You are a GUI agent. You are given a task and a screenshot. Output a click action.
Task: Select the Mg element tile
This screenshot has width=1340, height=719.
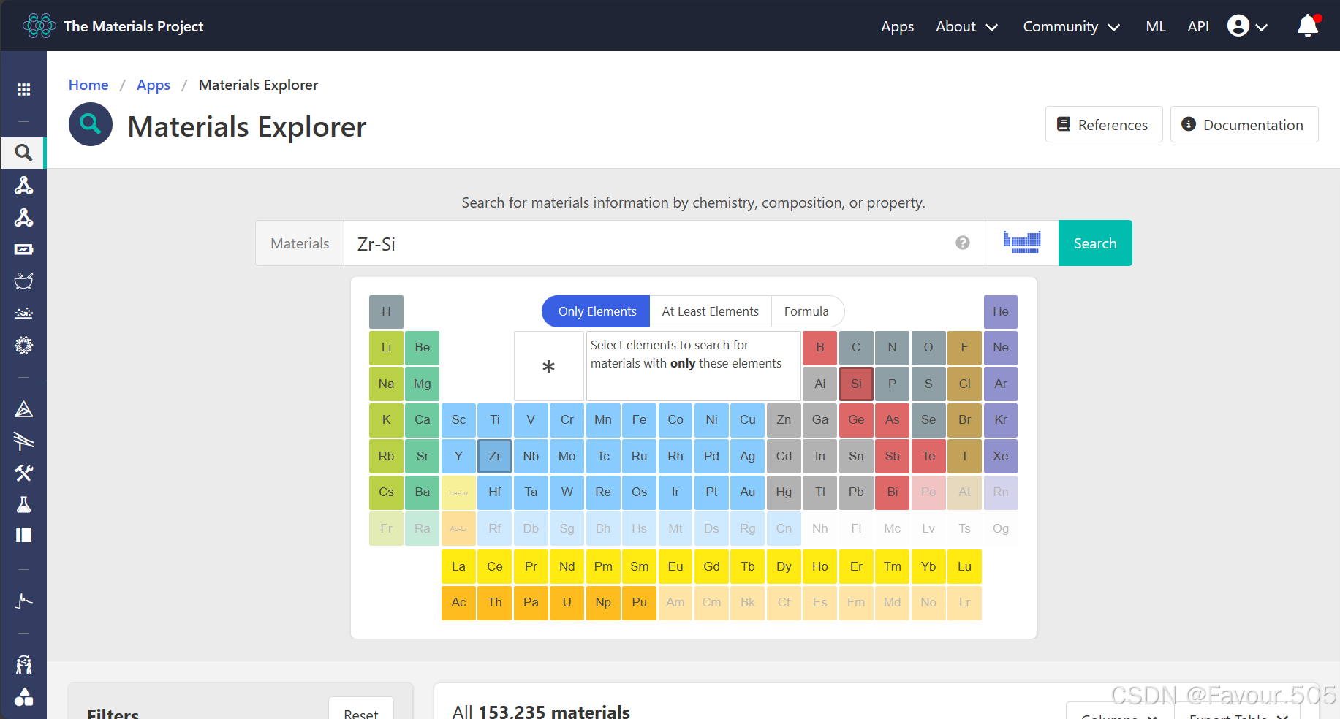pyautogui.click(x=423, y=384)
